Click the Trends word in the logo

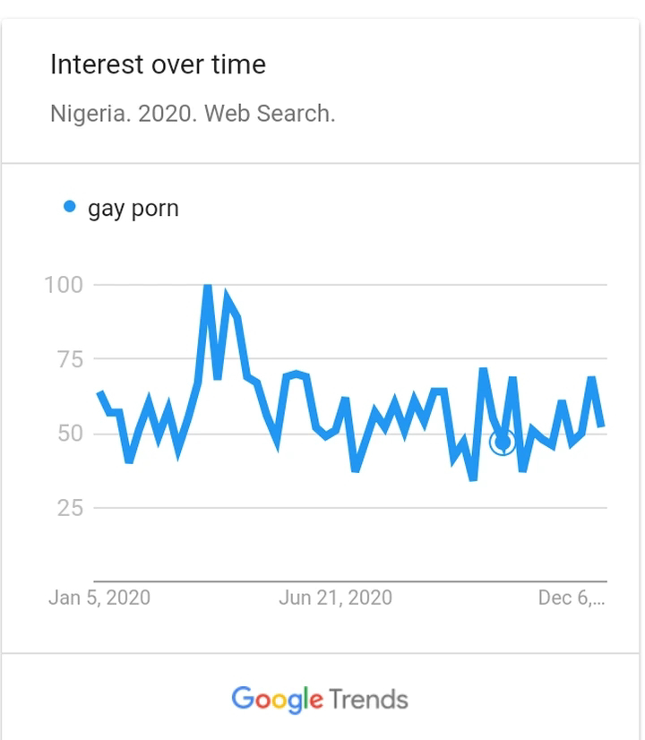click(x=368, y=700)
